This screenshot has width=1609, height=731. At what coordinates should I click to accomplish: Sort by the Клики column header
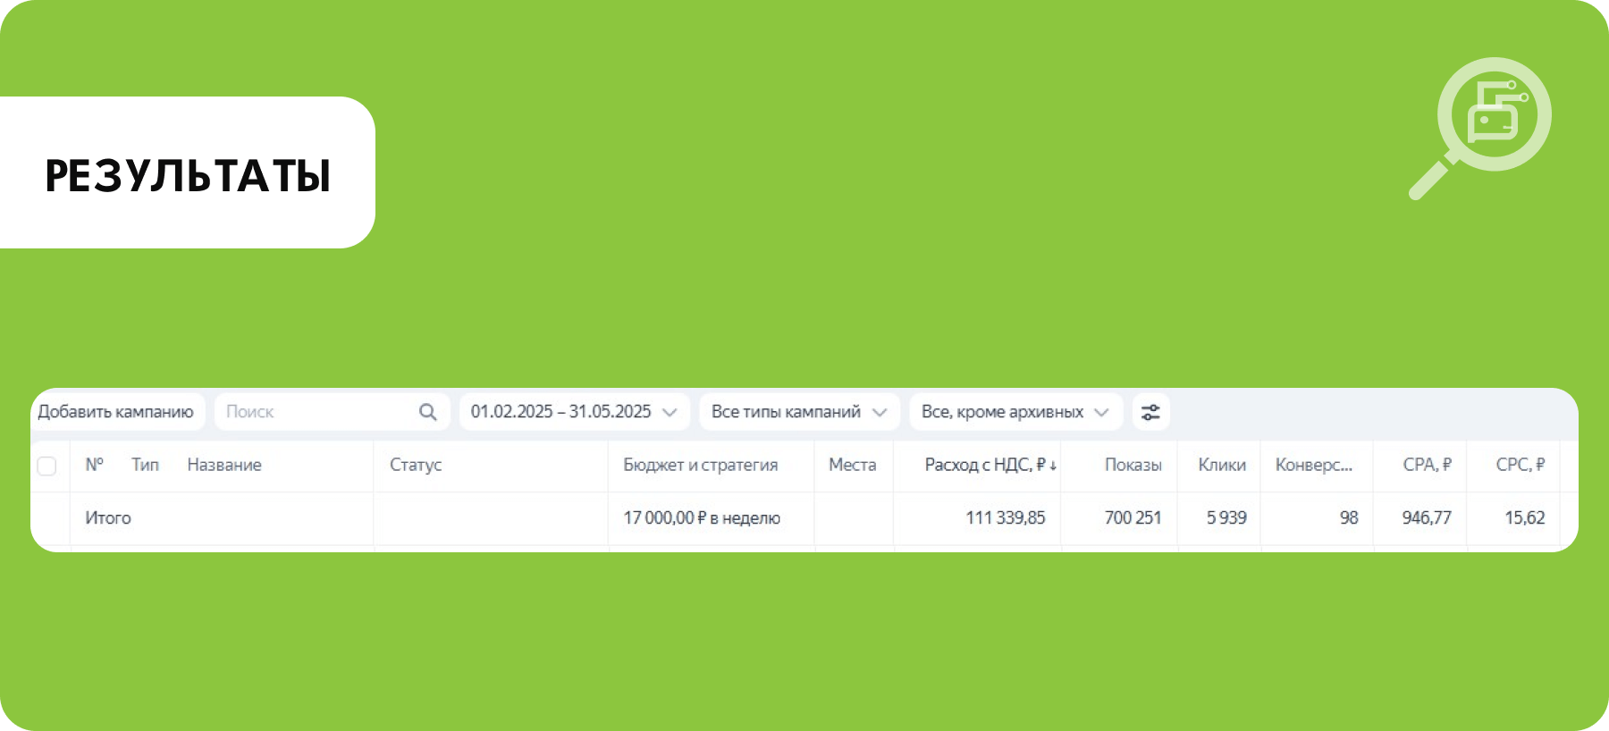point(1221,465)
